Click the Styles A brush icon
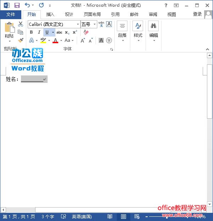Image resolution: width=213 pixels, height=221 pixels. coord(138,26)
